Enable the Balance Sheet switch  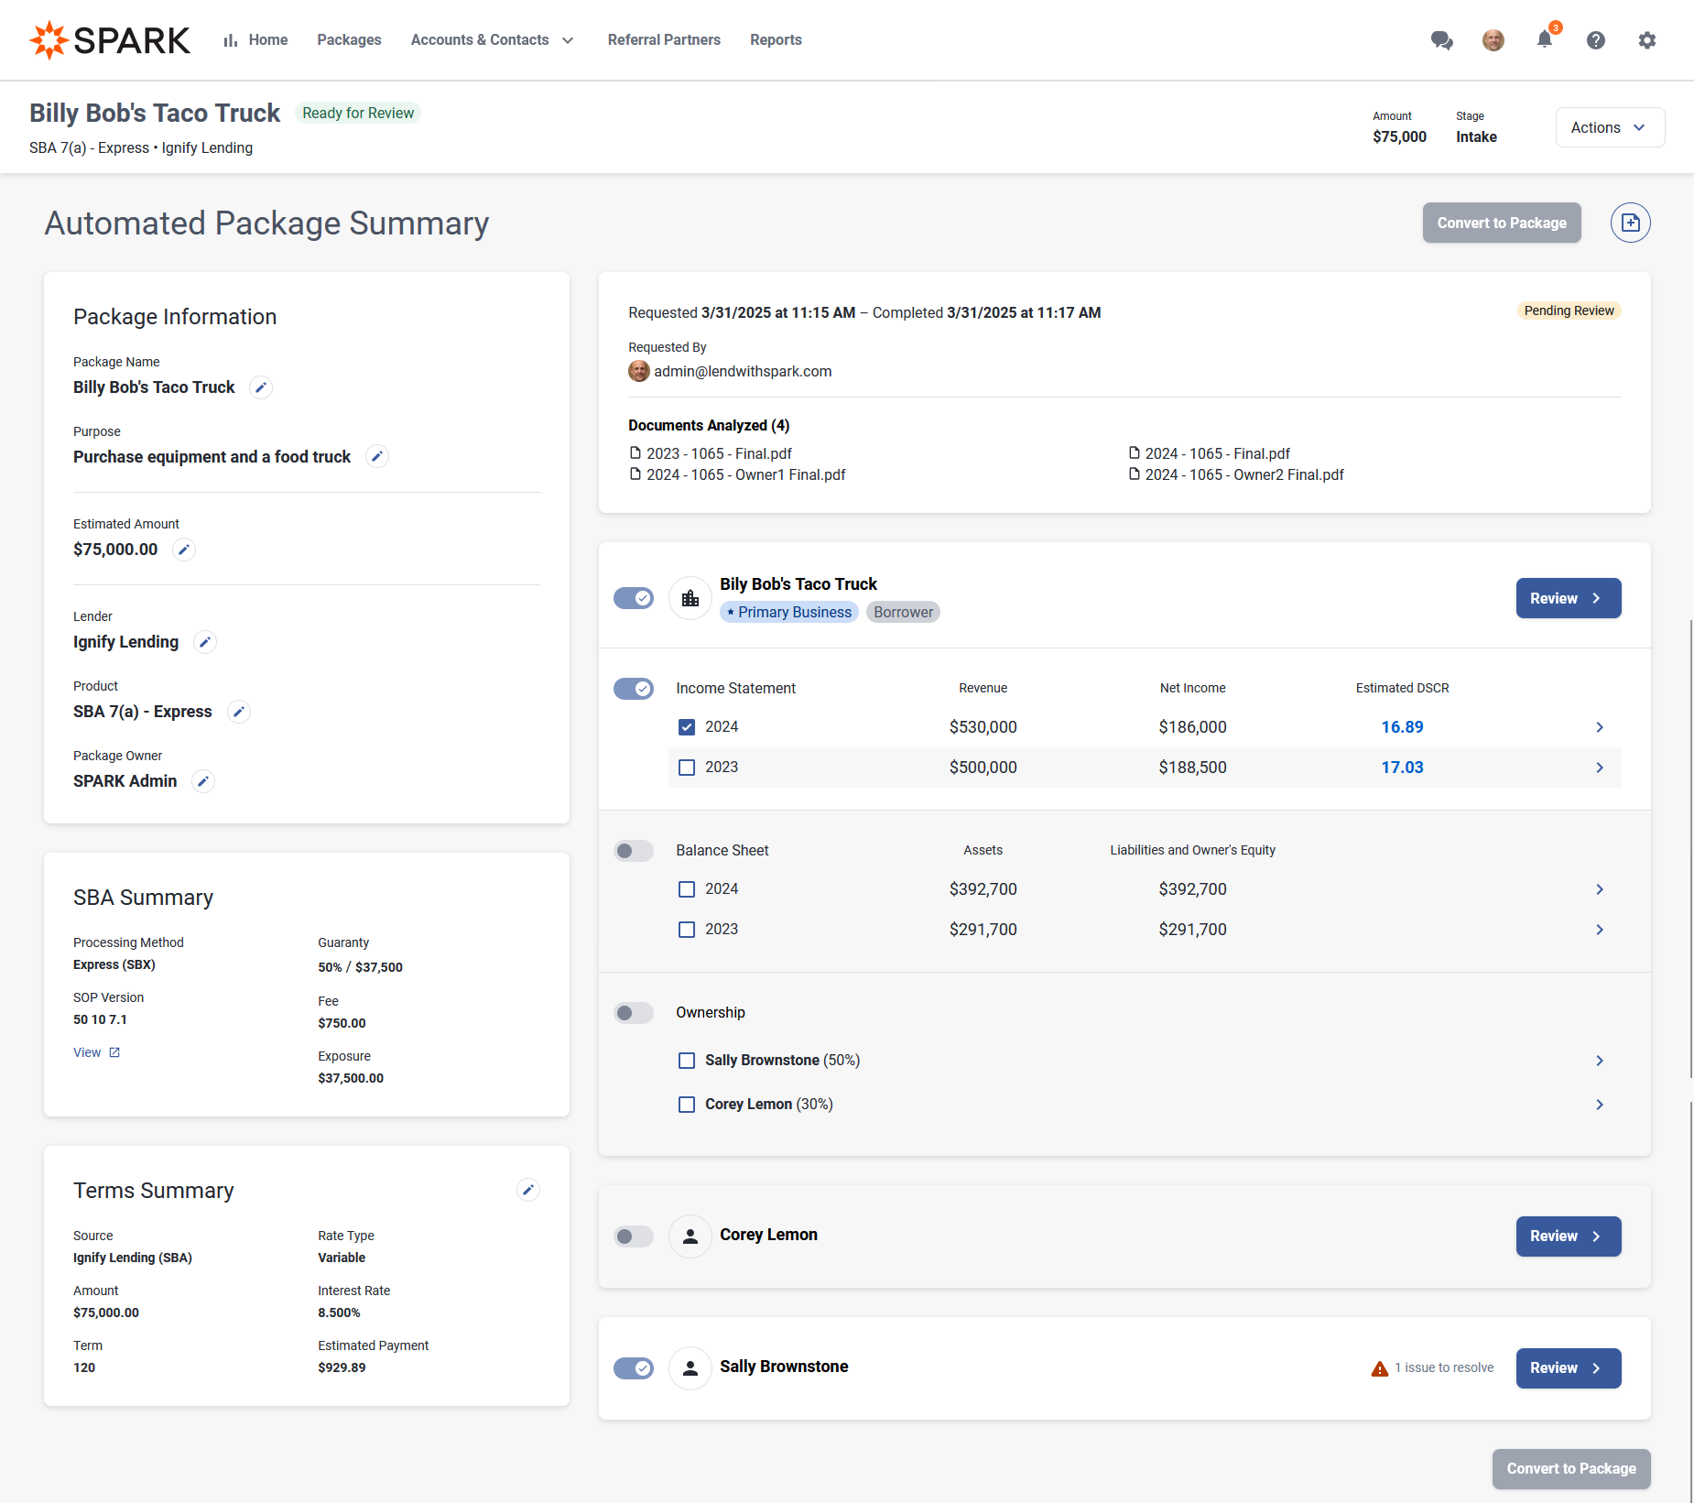634,851
